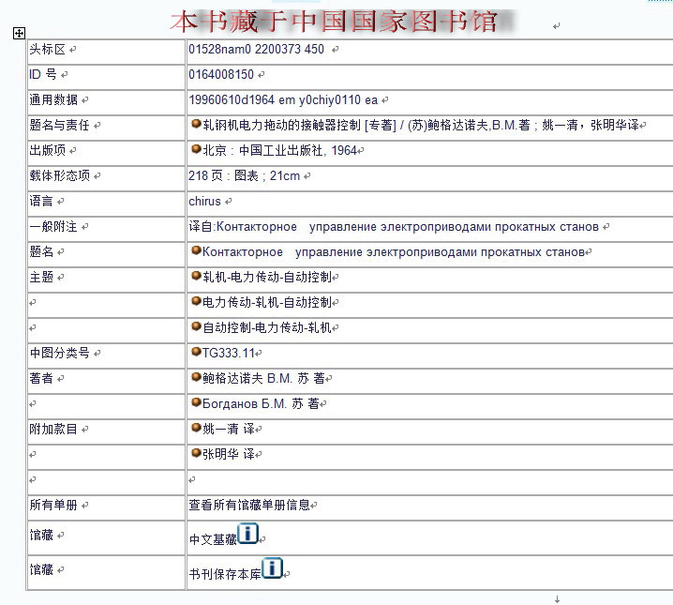Open subject link 电力传动-轧机-自动控制
Screen dimensions: 673x605
267,303
